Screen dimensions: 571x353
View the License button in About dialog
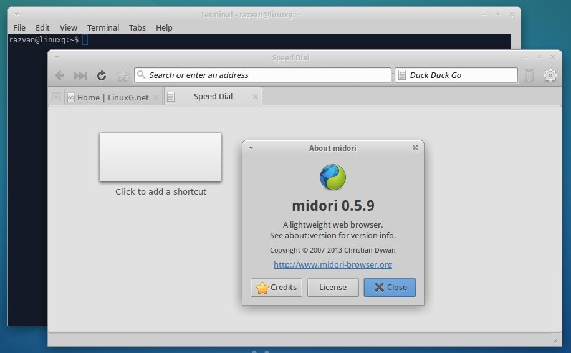[x=333, y=288]
